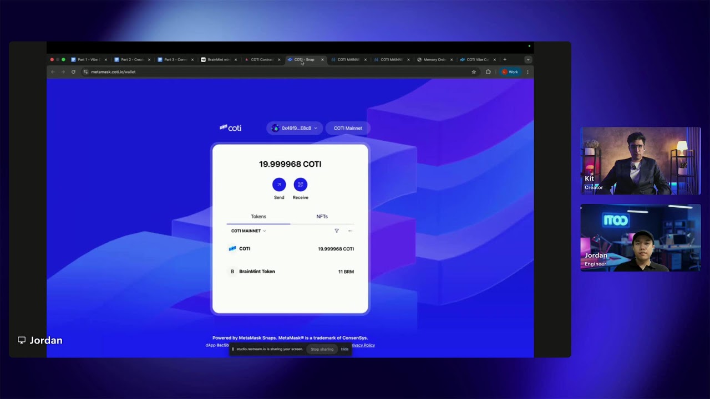Image resolution: width=710 pixels, height=399 pixels.
Task: Click the browser forward arrow
Action: 63,72
